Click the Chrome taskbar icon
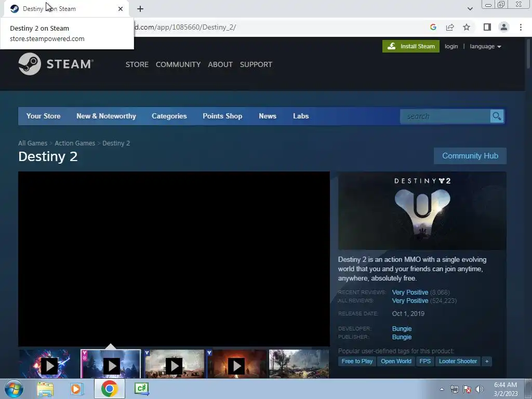Image resolution: width=532 pixels, height=399 pixels. pyautogui.click(x=109, y=389)
